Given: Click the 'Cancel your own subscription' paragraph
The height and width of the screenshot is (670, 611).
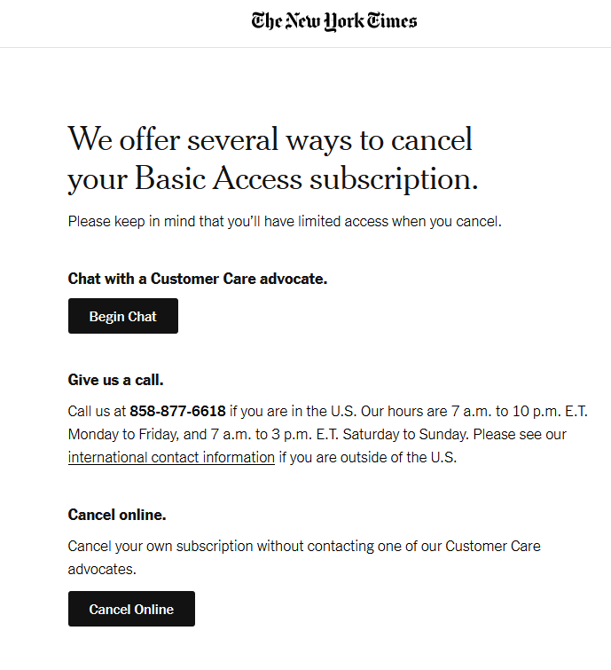Looking at the screenshot, I should [x=304, y=557].
